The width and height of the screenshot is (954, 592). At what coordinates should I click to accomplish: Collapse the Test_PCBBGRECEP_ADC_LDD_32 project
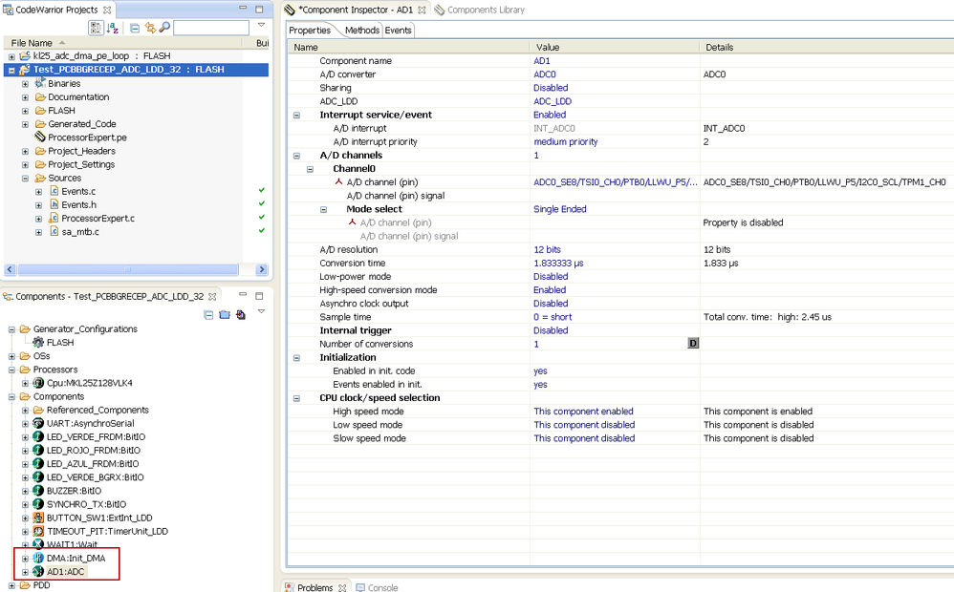click(x=11, y=70)
